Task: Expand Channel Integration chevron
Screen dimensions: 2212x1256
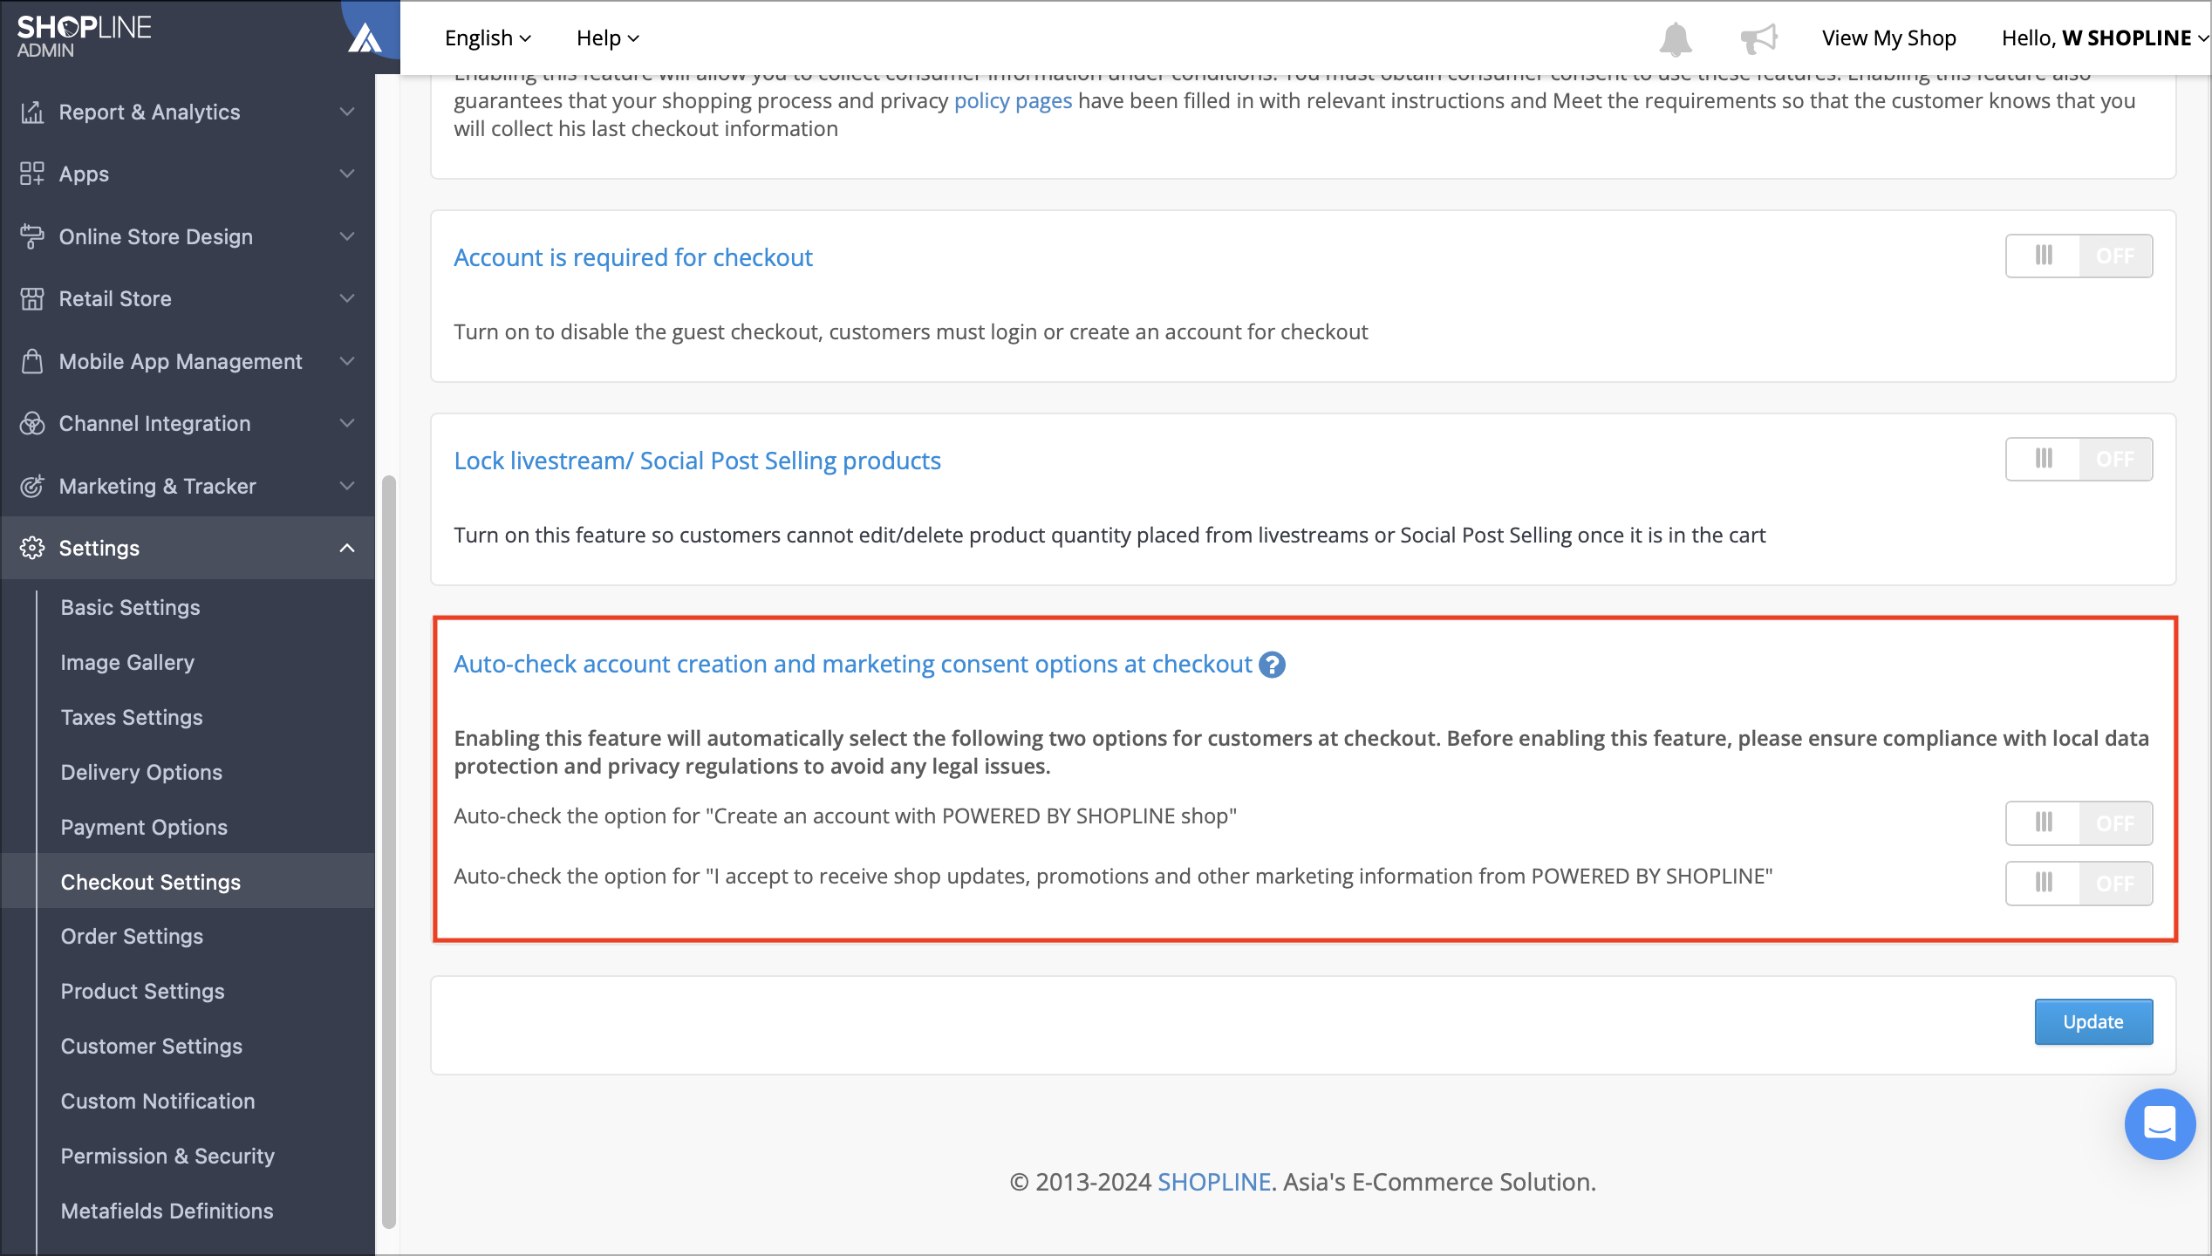Action: pyautogui.click(x=347, y=423)
